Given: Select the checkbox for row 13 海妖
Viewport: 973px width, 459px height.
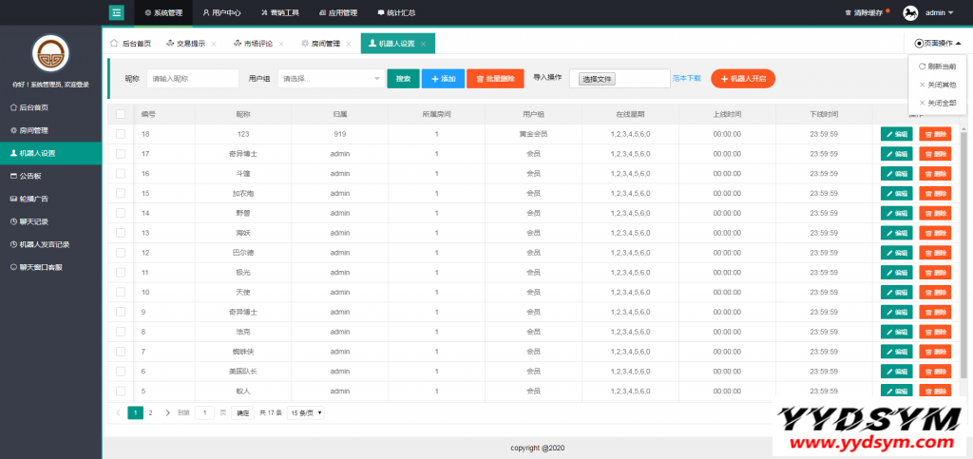Looking at the screenshot, I should tap(121, 233).
